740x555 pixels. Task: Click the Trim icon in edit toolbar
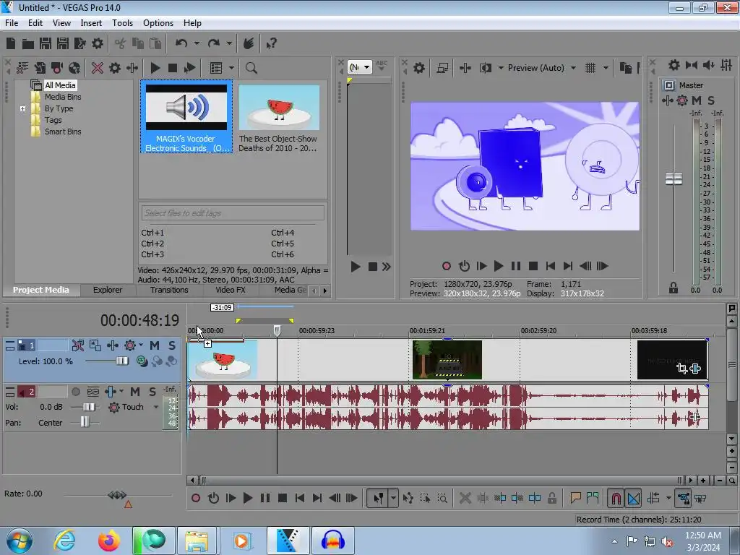482,498
